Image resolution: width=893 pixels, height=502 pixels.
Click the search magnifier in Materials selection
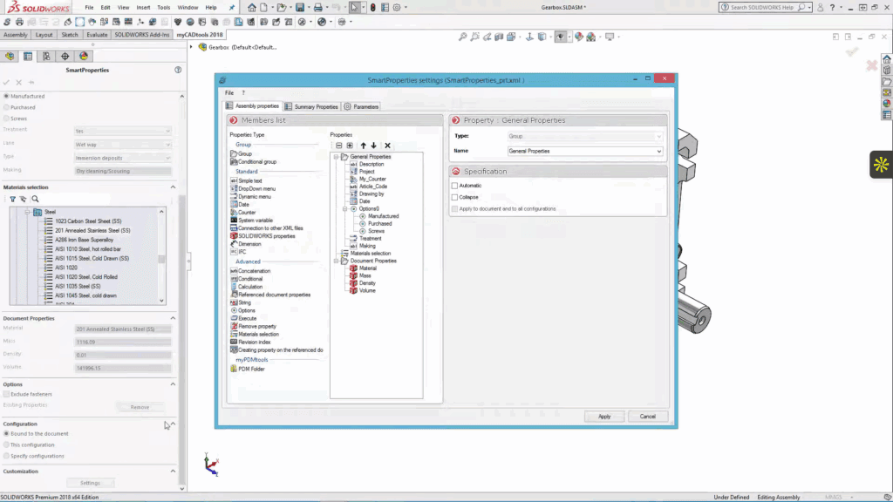click(35, 199)
